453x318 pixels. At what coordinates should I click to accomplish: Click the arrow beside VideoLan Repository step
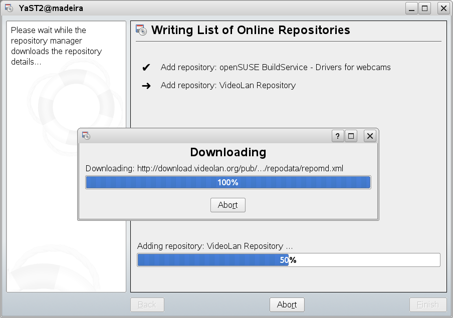click(x=146, y=86)
